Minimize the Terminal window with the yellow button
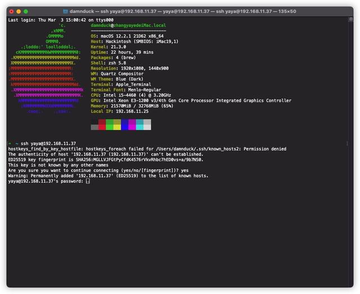This screenshot has height=294, width=360. click(19, 11)
